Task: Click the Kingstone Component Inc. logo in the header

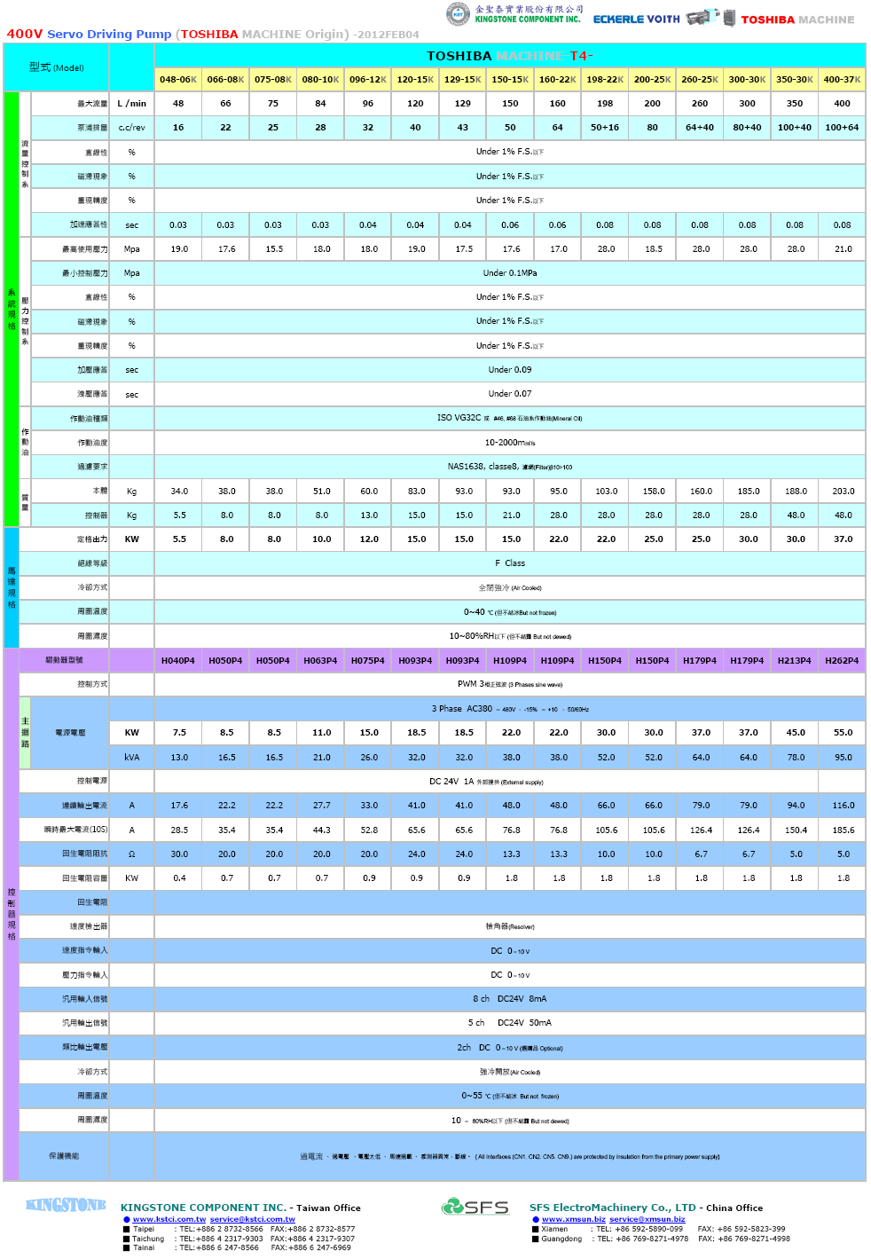Action: (514, 14)
